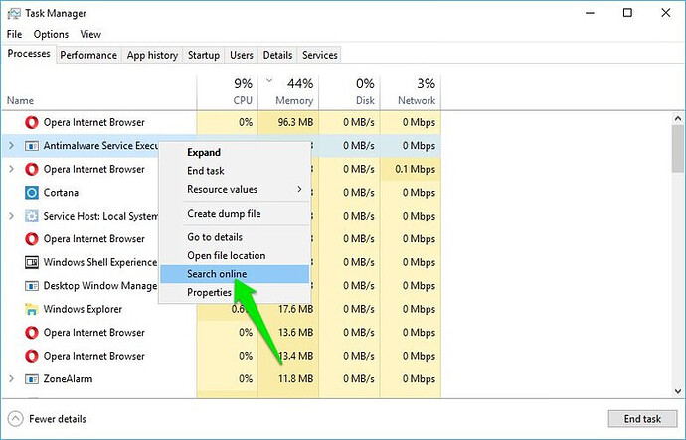Image resolution: width=686 pixels, height=440 pixels.
Task: Sort by the Name column header
Action: (x=99, y=92)
